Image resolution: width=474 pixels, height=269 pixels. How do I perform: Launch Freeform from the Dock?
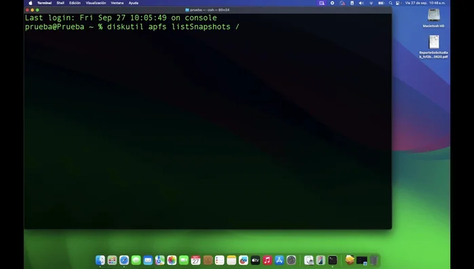[243, 260]
